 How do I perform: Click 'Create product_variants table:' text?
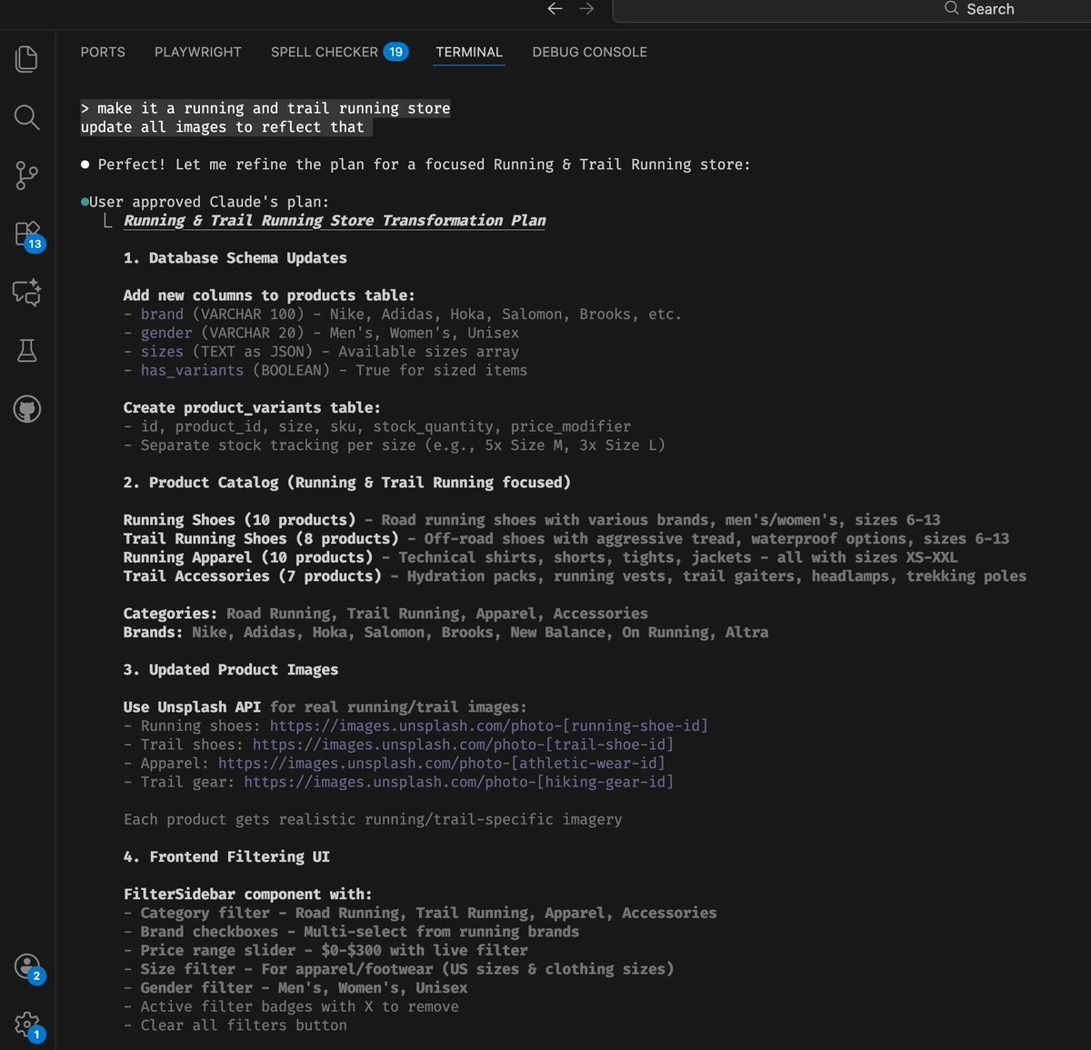(252, 407)
